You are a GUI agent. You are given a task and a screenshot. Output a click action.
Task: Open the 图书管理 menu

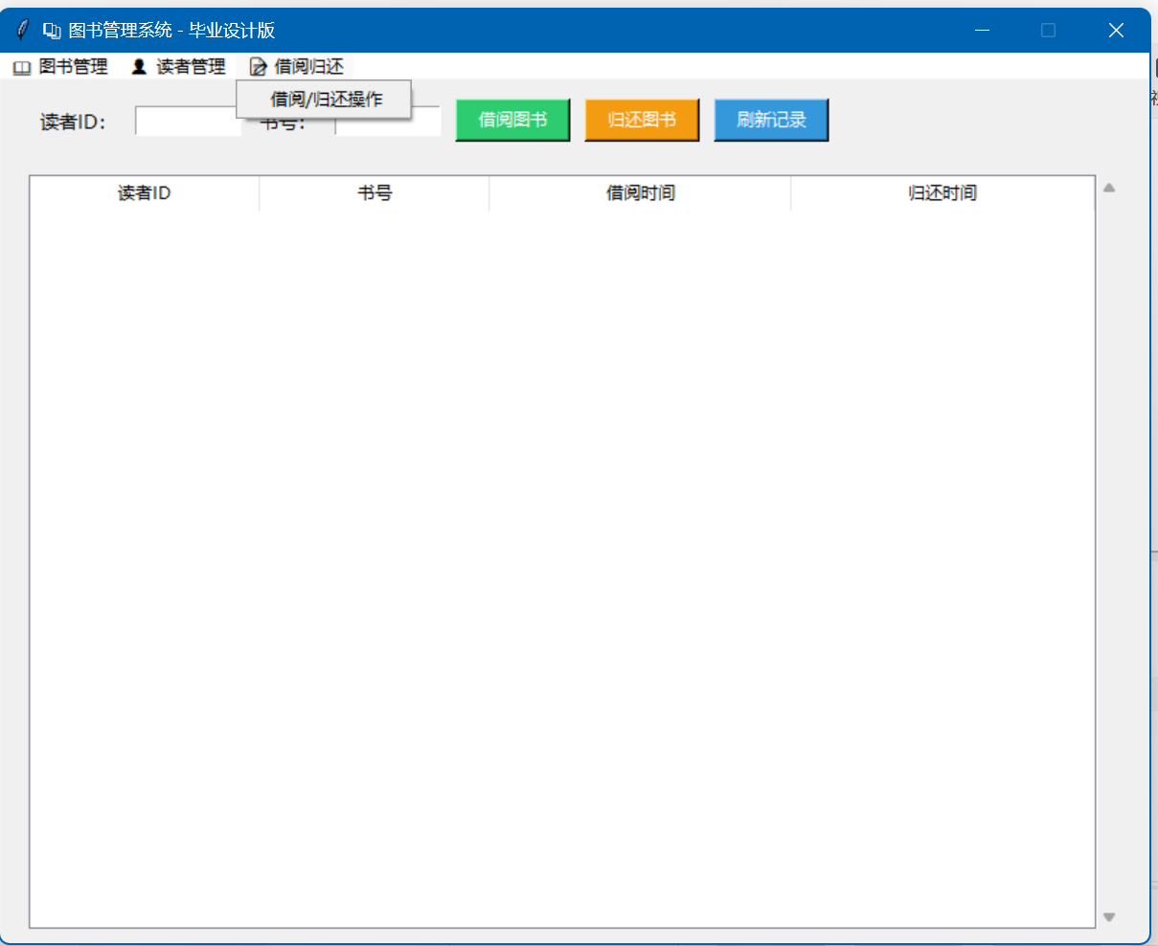click(x=60, y=67)
